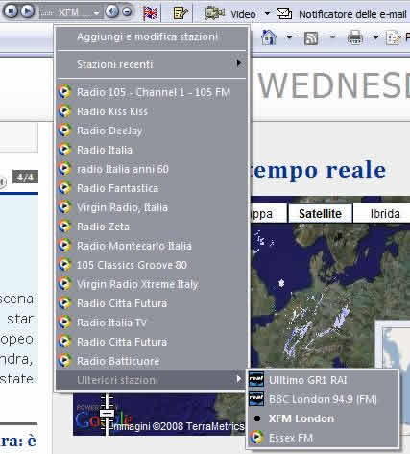The width and height of the screenshot is (410, 454).
Task: Open the Video toolbar icon
Action: pyautogui.click(x=215, y=13)
